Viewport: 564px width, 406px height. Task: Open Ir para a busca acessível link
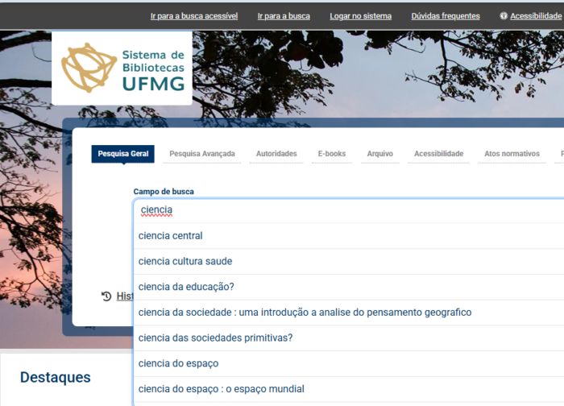tap(194, 16)
